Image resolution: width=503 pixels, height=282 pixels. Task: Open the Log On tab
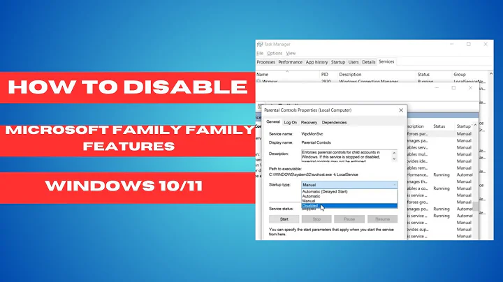coord(291,122)
